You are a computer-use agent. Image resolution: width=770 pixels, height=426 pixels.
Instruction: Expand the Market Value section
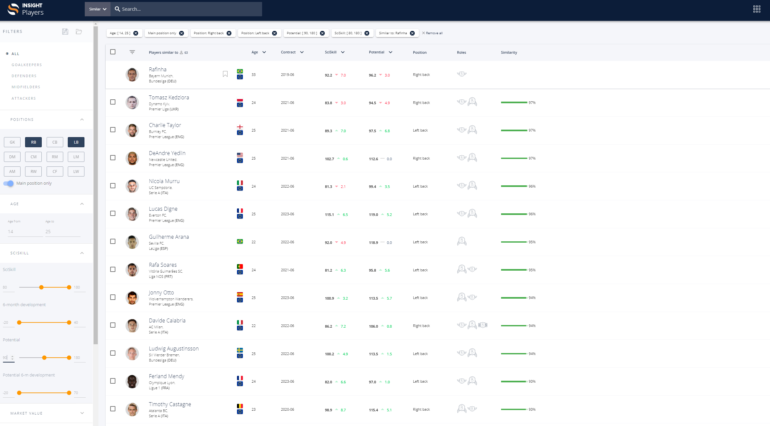(82, 413)
